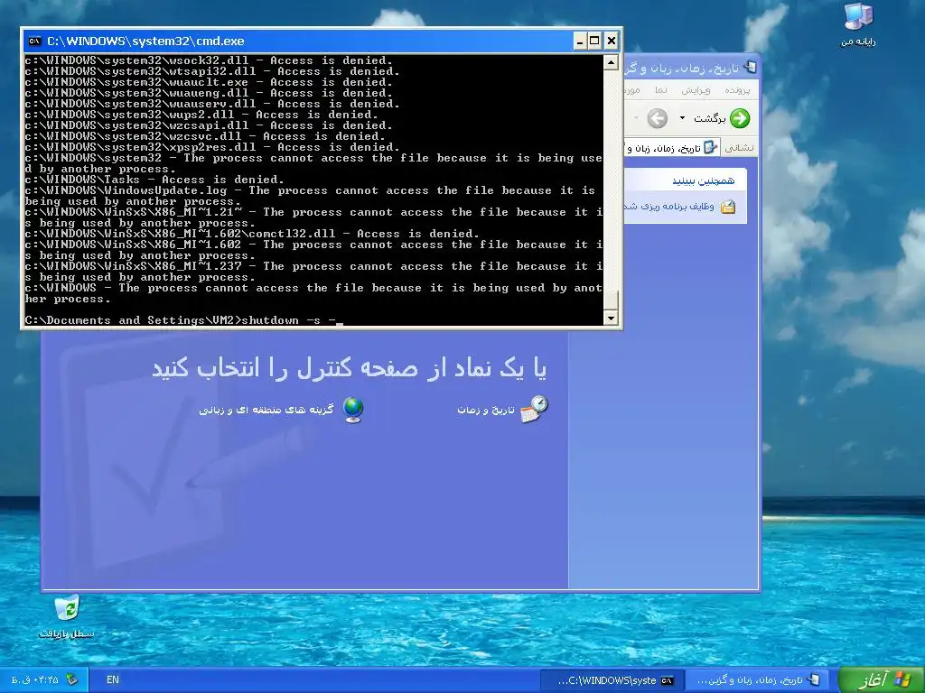
Task: Click the Start button on the taskbar
Action: pyautogui.click(x=882, y=680)
